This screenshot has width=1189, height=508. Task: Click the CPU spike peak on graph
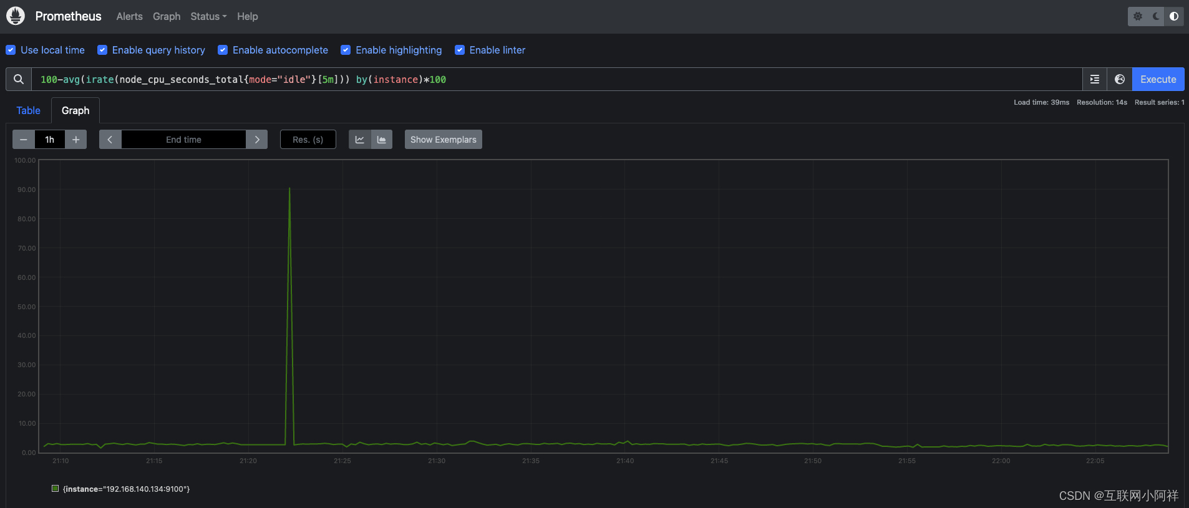pos(289,188)
